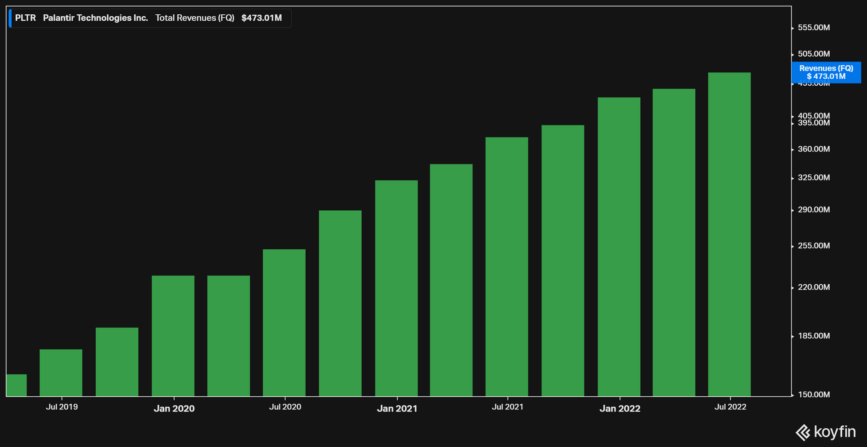Click the Total Revenues (FQ) legend label
The width and height of the screenshot is (867, 447).
coord(195,18)
